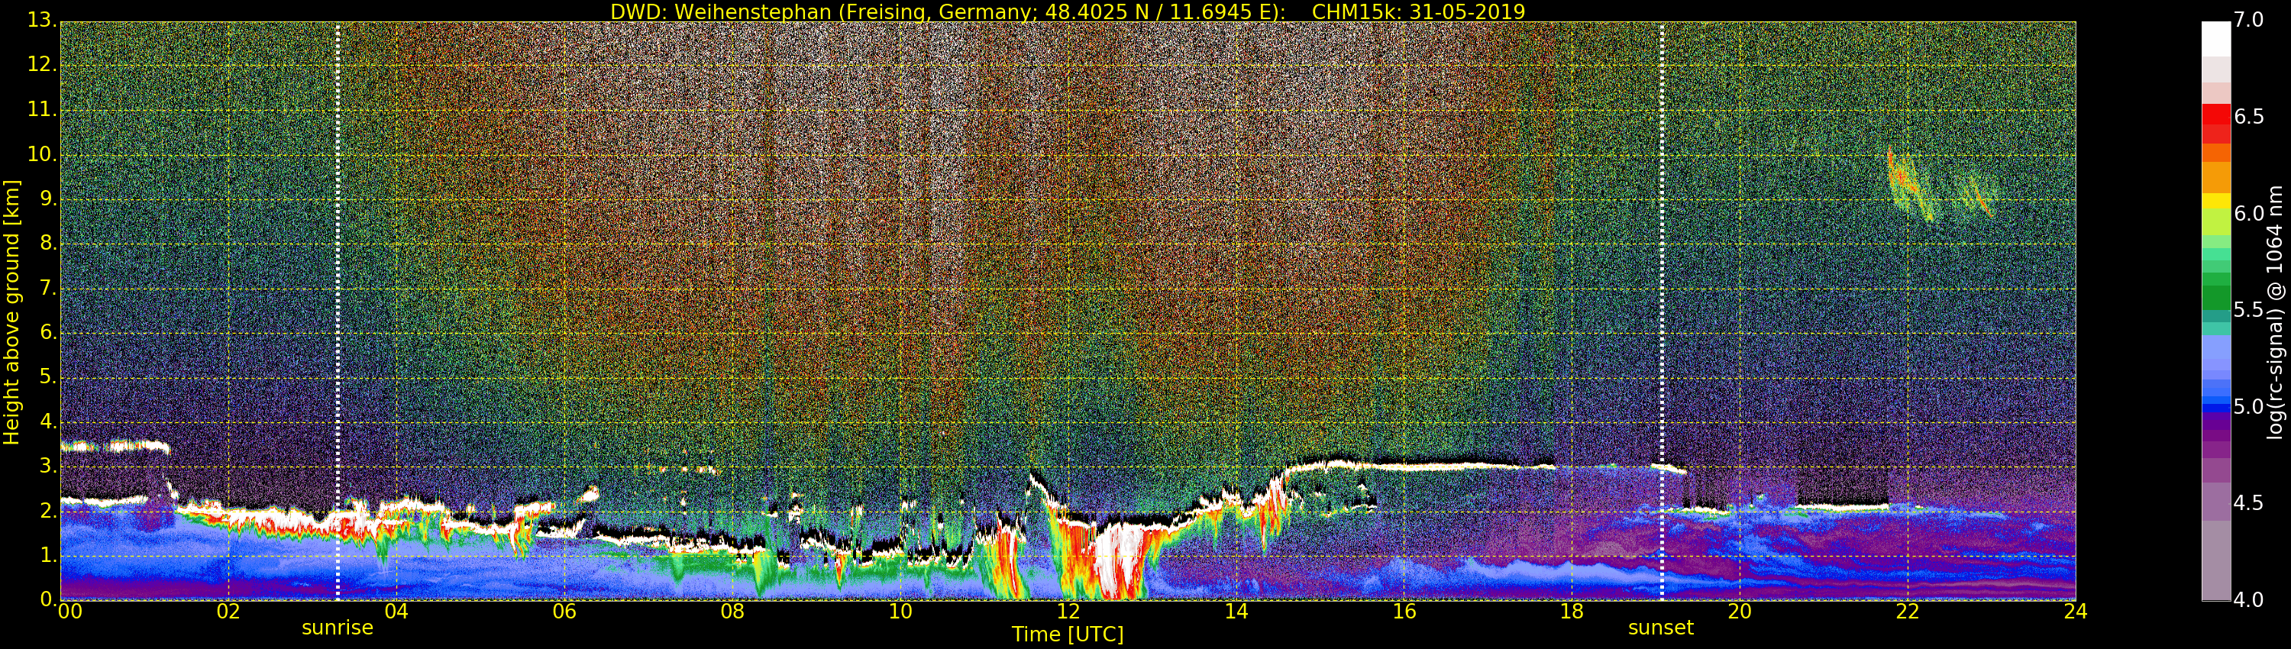Click the high cirrus cloud streak near 22 UTC
Viewport: 2291px width, 649px height.
[1908, 184]
